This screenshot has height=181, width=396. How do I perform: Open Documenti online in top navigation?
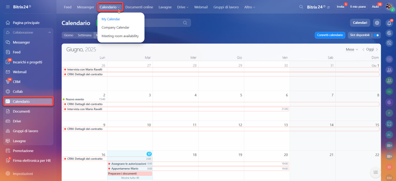coord(139,7)
